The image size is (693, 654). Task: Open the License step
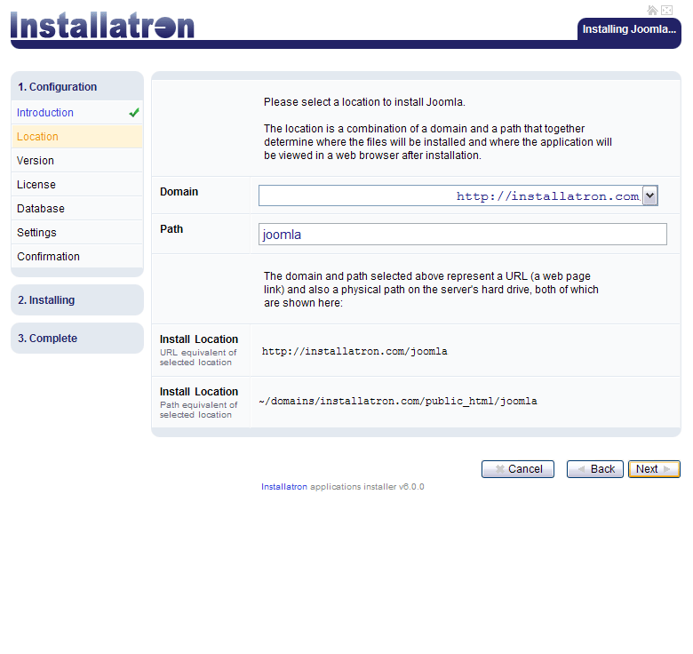coord(77,185)
